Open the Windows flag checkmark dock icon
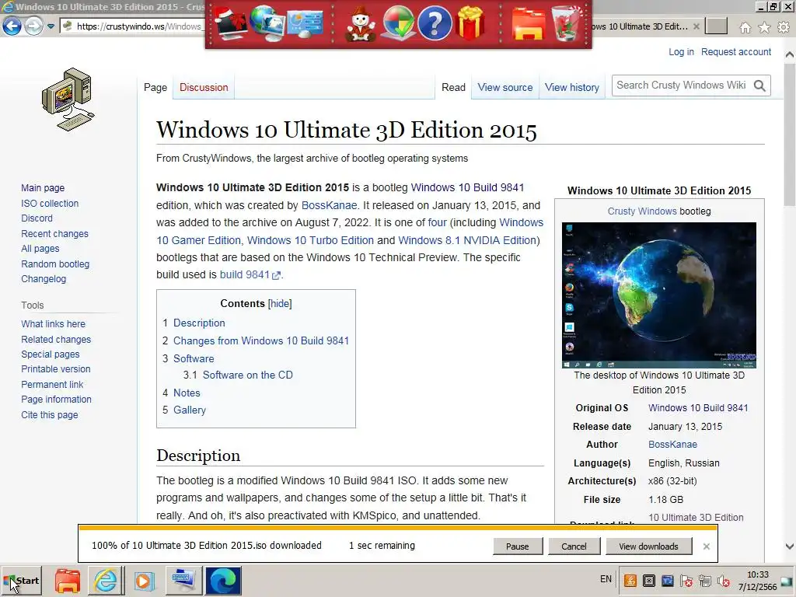Image resolution: width=796 pixels, height=597 pixels. point(399,23)
